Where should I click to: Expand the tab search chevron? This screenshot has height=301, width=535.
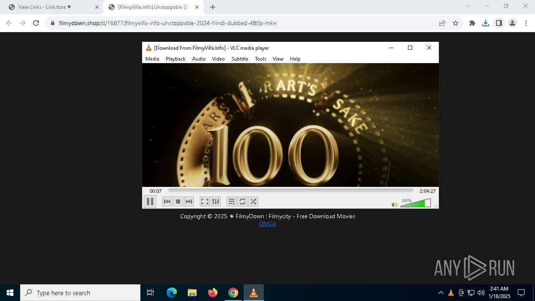(x=468, y=6)
